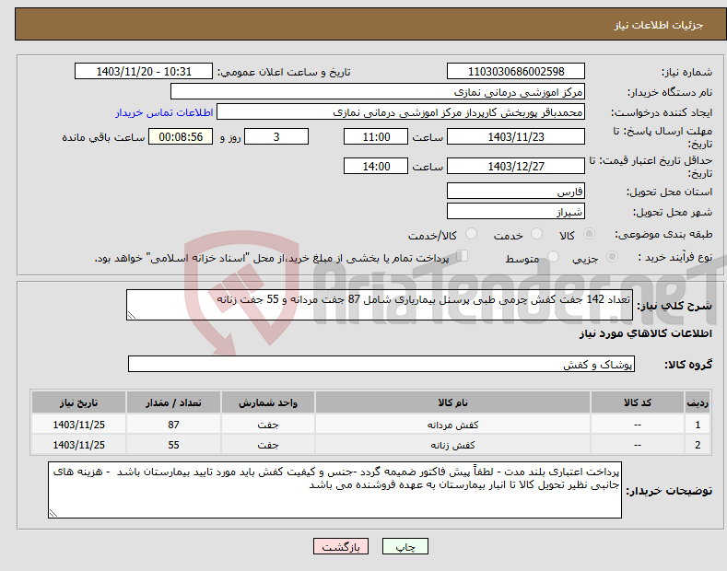Click the description textarea resize handle

(x=132, y=315)
